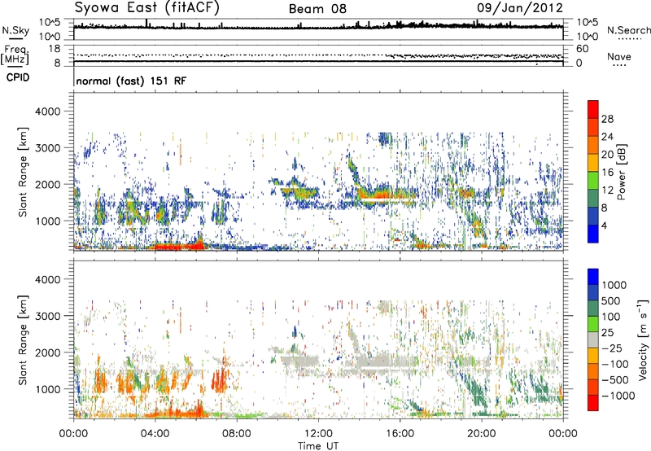Click the "-25" label on Velocity scale

click(x=611, y=348)
